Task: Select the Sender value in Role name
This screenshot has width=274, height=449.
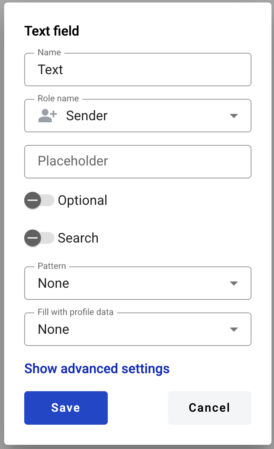Action: 86,116
